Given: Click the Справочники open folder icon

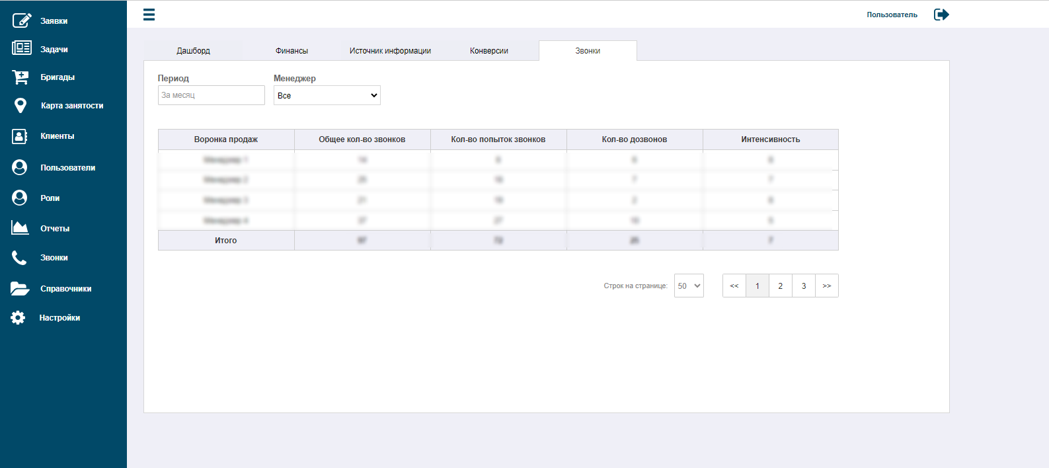Looking at the screenshot, I should coord(20,288).
